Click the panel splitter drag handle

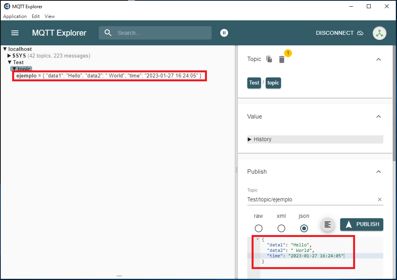coord(236,170)
